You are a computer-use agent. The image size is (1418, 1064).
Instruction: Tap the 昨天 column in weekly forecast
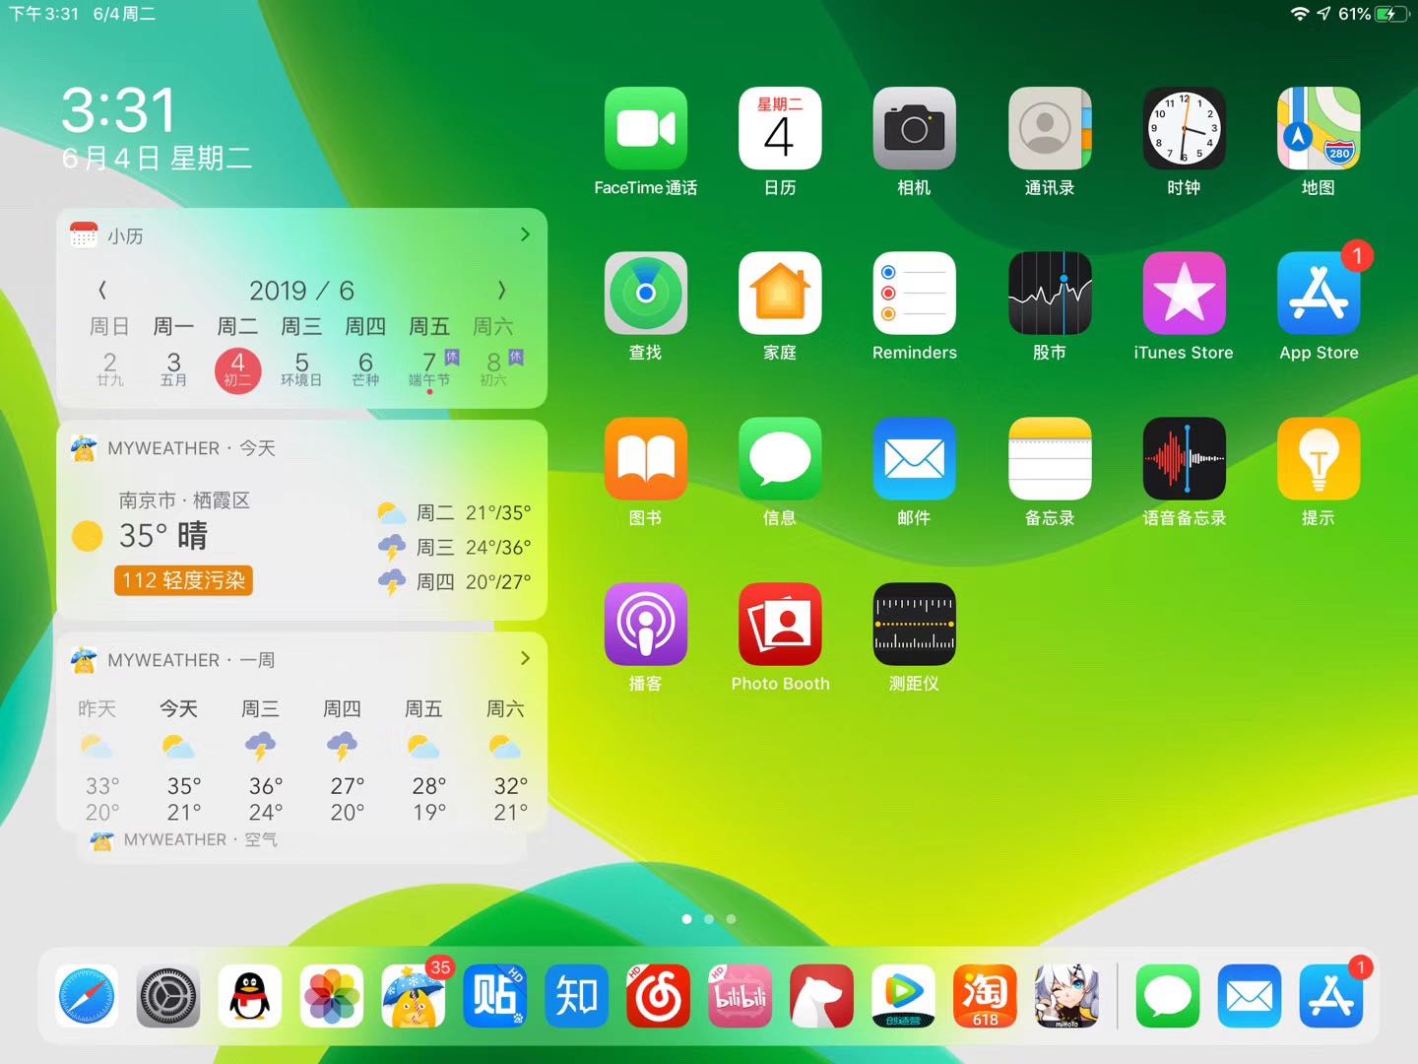(98, 761)
